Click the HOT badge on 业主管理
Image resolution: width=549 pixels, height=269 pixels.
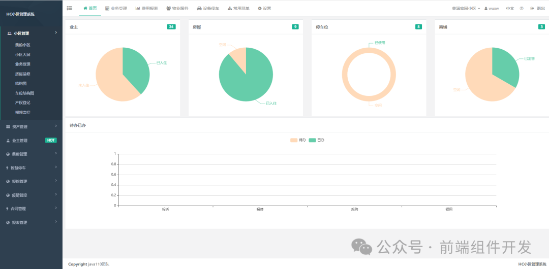tap(51, 140)
